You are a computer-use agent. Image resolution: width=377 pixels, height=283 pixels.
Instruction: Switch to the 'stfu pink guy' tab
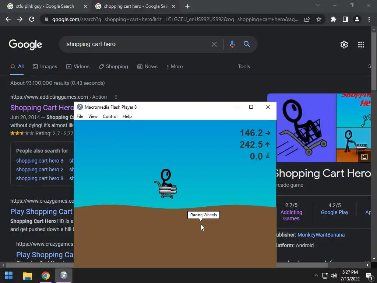tap(45, 6)
